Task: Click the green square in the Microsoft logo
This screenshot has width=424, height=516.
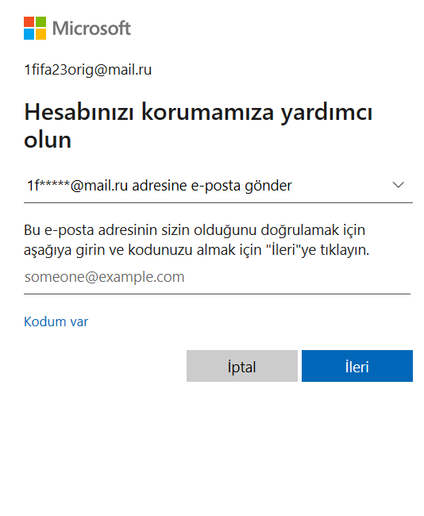Action: tap(40, 22)
